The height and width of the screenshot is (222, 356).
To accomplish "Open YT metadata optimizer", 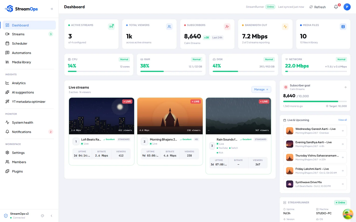I will tap(29, 101).
